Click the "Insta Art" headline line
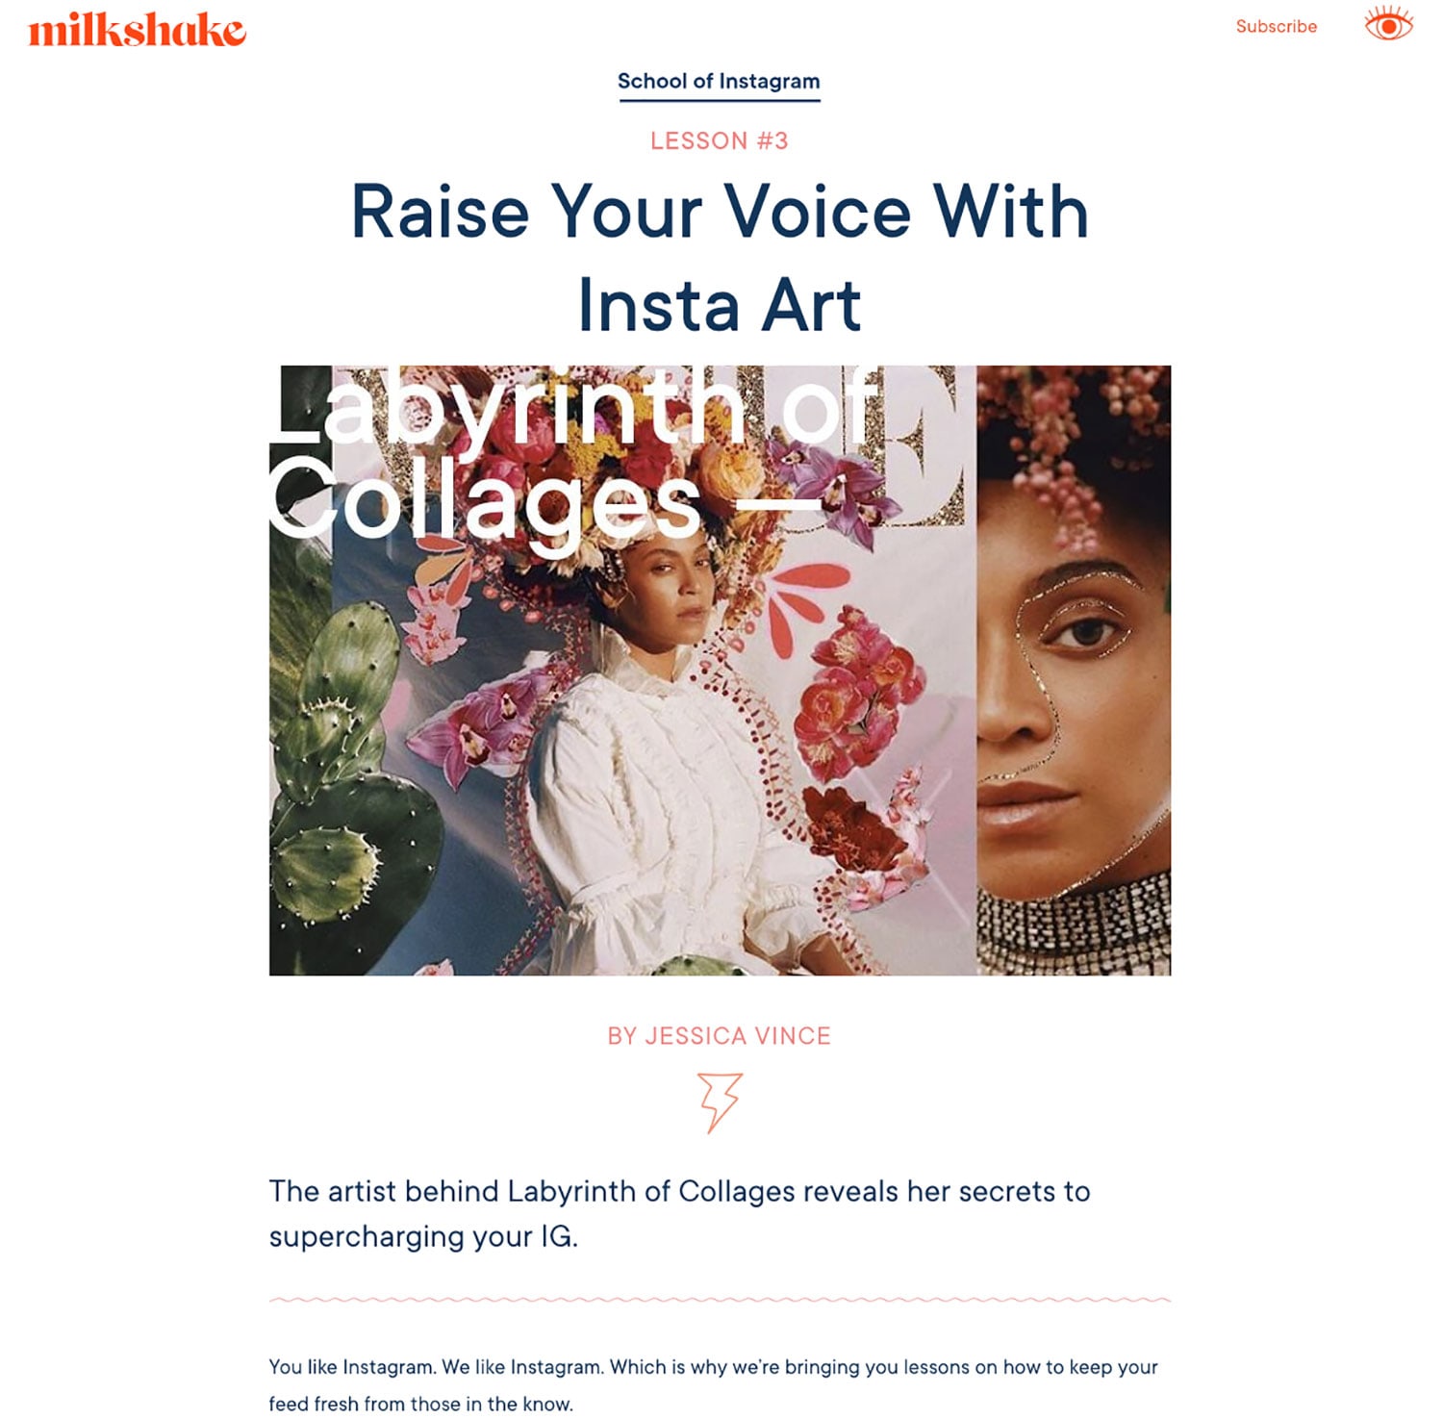Image resolution: width=1443 pixels, height=1419 pixels. click(720, 306)
